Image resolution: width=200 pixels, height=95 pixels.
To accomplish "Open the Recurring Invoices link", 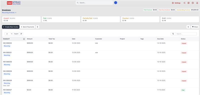I will click(9, 13).
